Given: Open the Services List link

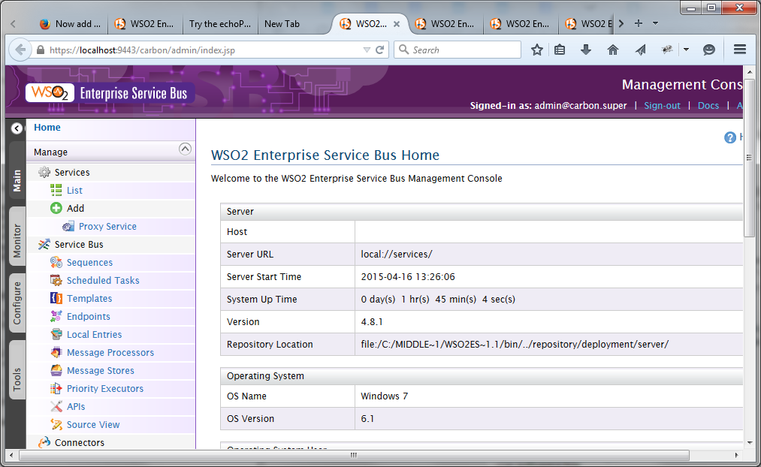Looking at the screenshot, I should tap(74, 190).
